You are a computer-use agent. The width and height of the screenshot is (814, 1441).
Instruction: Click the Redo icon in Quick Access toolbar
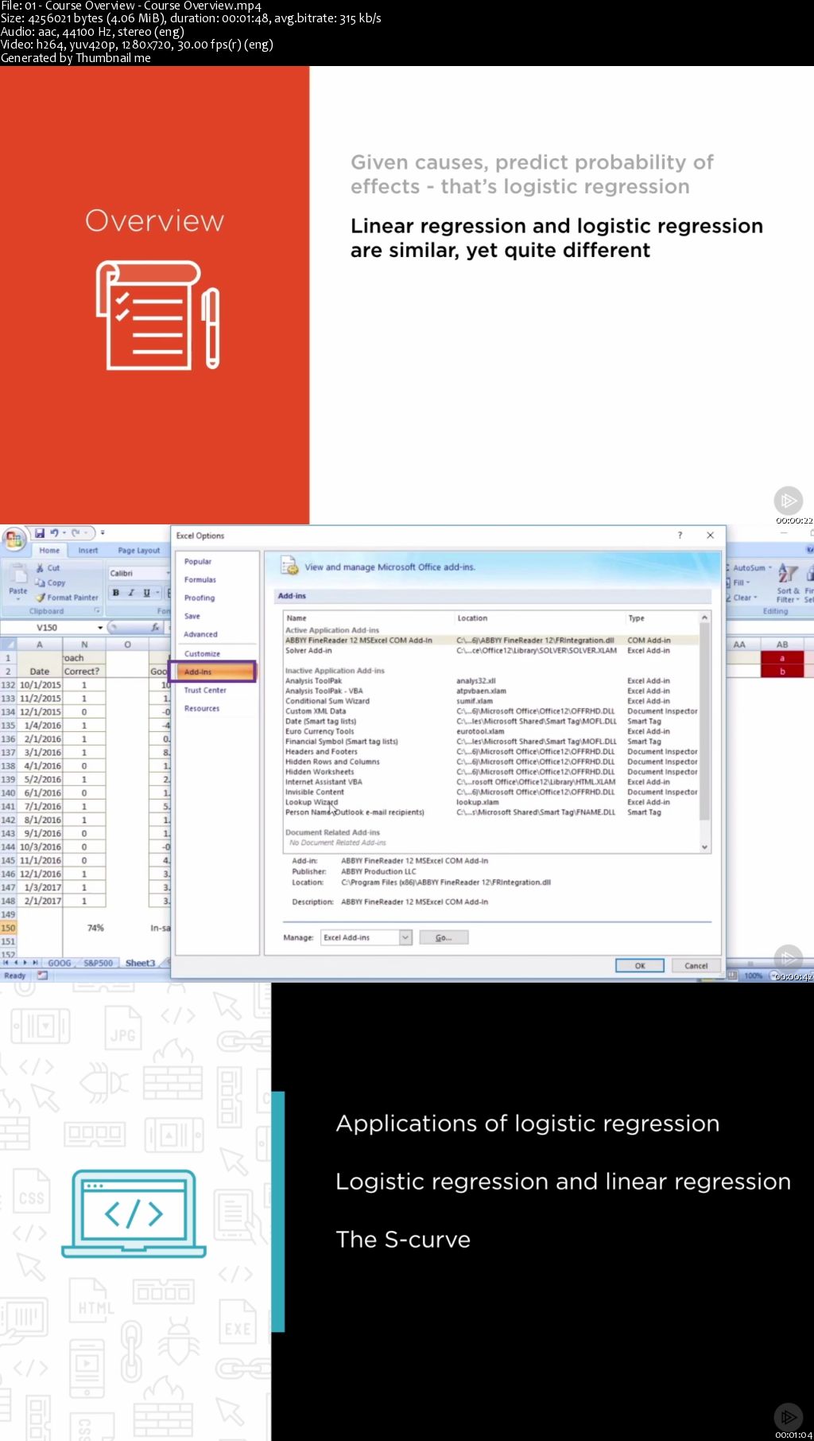pos(76,533)
